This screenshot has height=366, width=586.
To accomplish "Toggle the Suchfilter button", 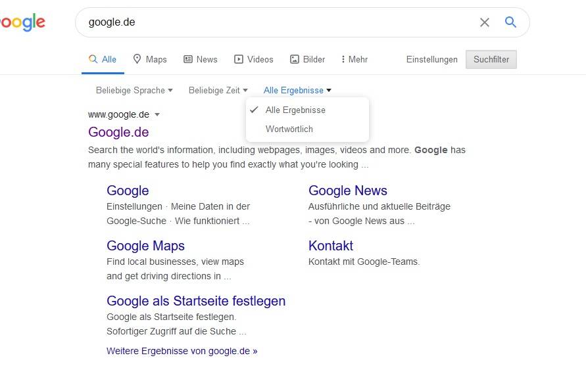I will click(x=491, y=59).
